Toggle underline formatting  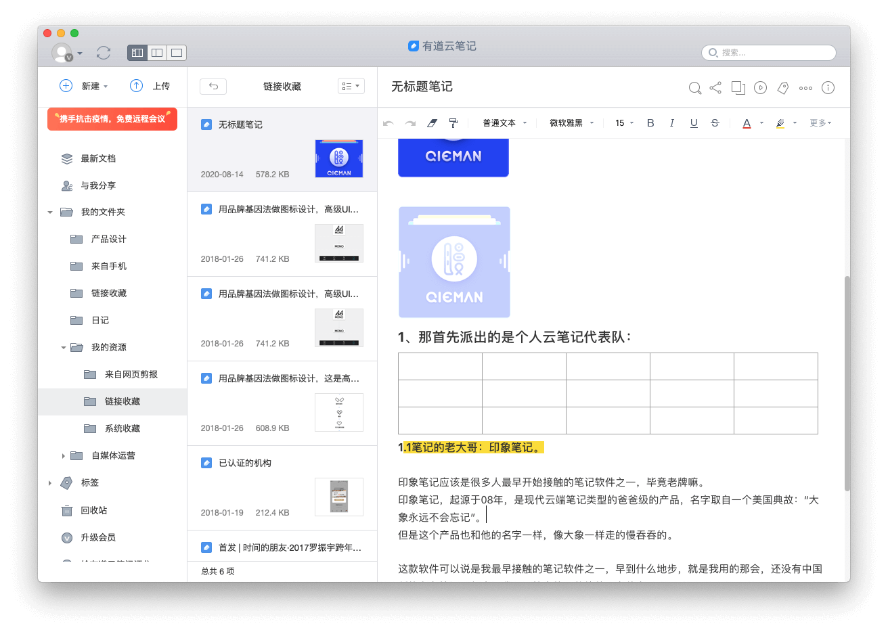click(694, 123)
